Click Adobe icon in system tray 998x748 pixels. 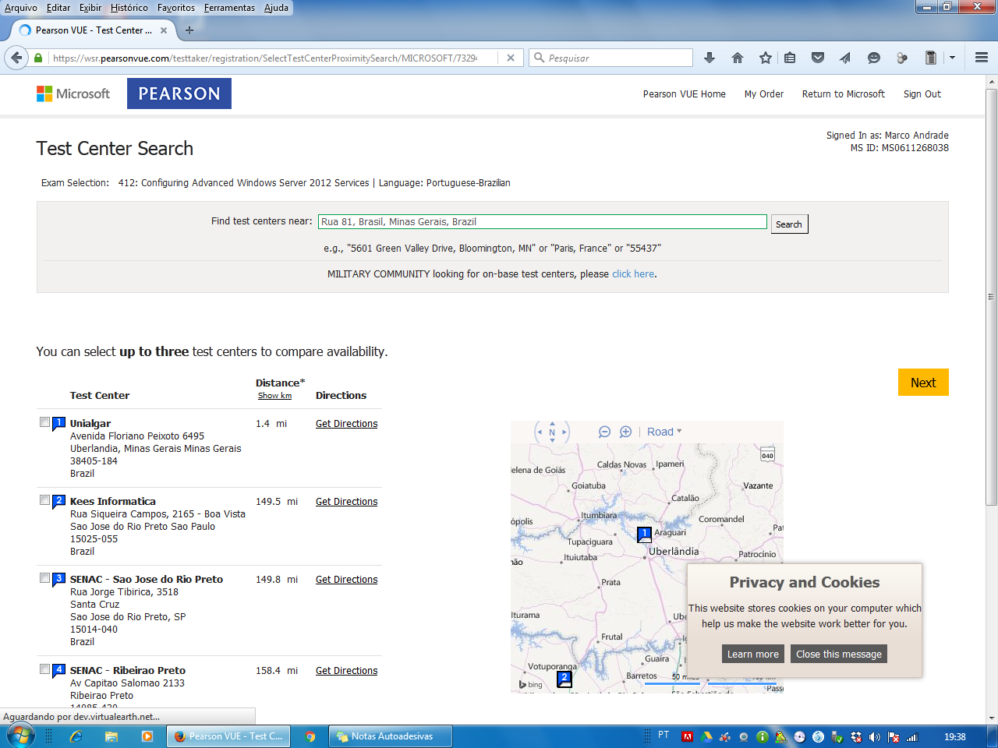[688, 736]
